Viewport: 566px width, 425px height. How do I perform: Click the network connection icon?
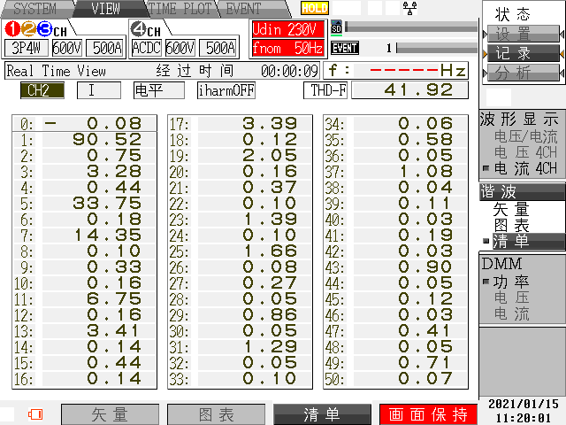(x=409, y=8)
